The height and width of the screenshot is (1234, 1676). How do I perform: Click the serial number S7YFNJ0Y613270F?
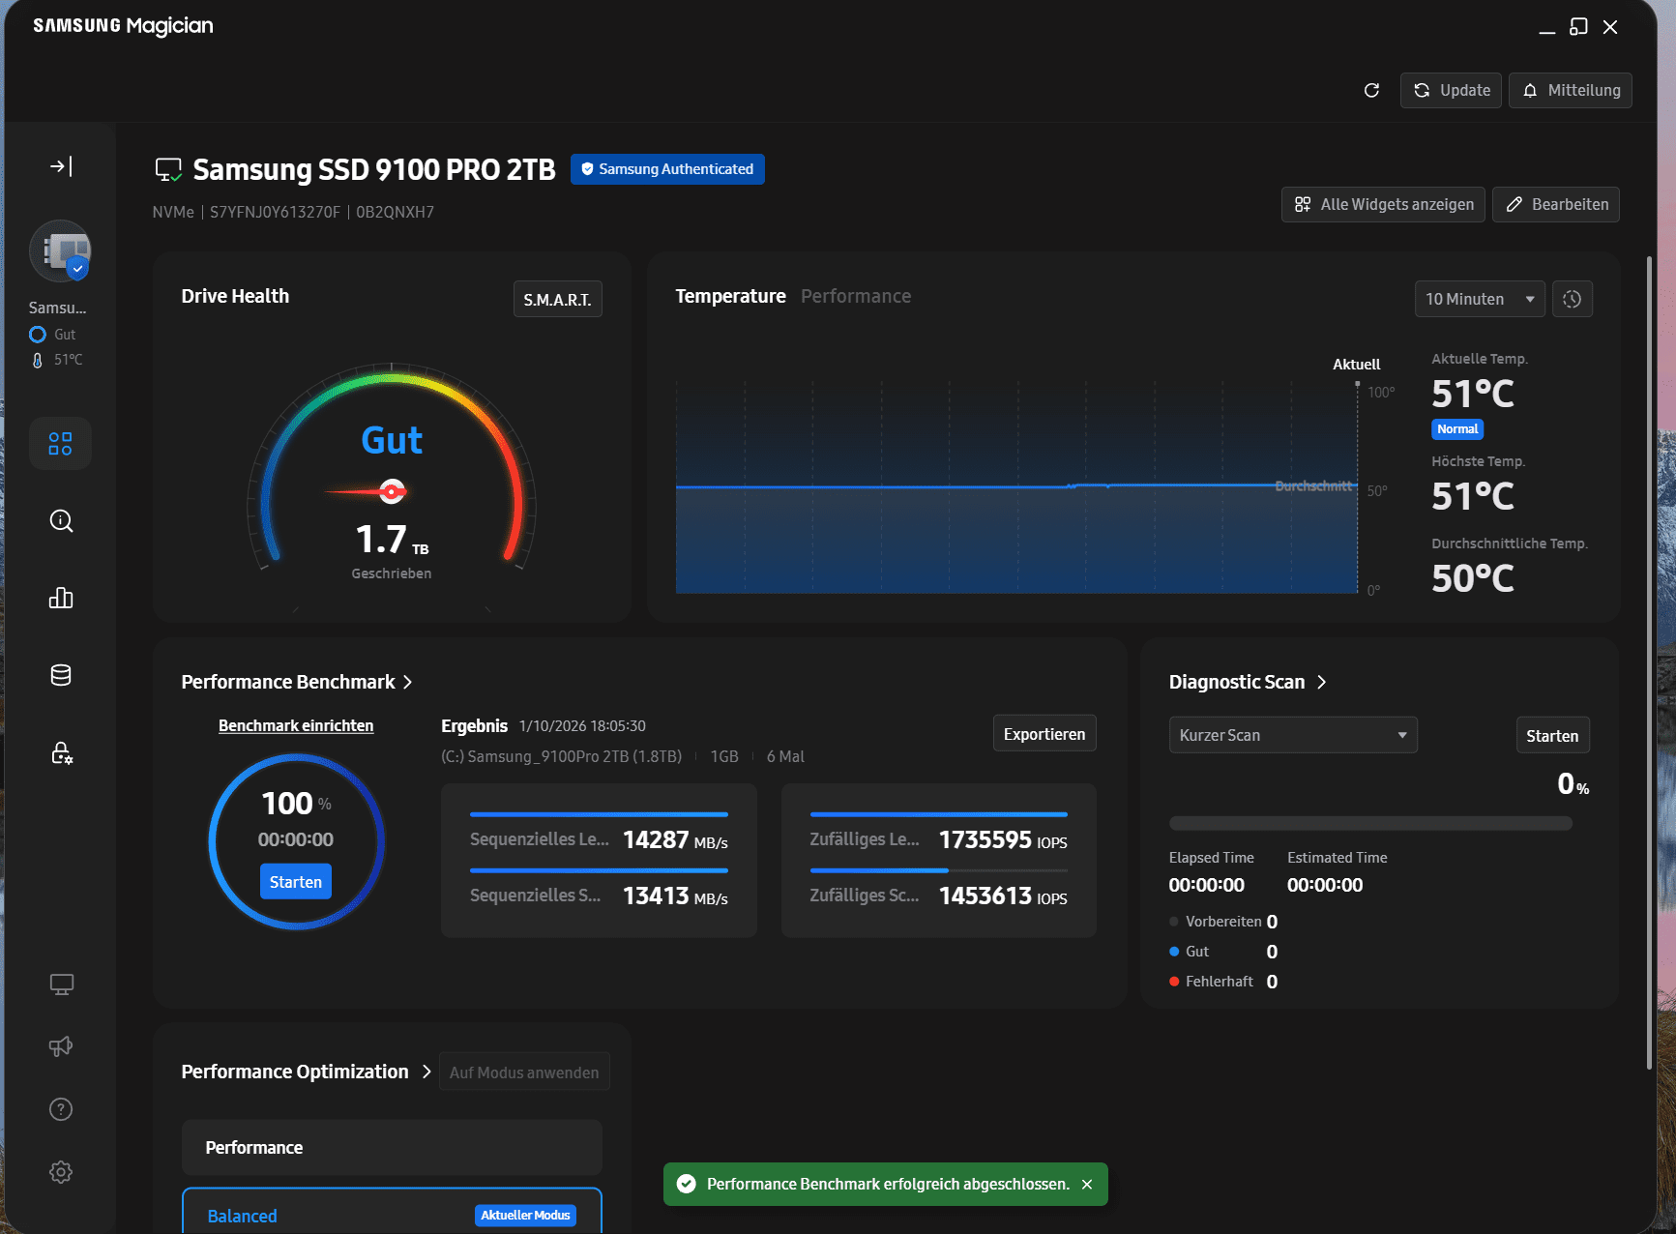pos(276,212)
